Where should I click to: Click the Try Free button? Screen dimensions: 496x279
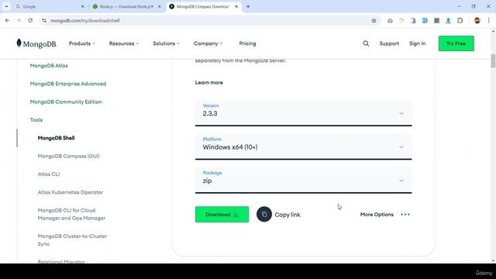click(x=456, y=43)
